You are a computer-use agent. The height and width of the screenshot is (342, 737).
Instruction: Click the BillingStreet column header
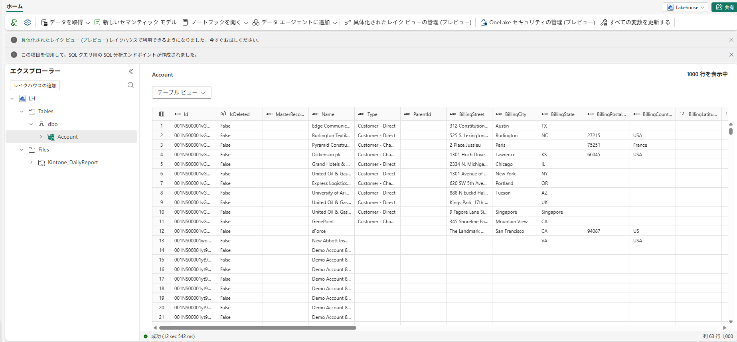click(469, 114)
